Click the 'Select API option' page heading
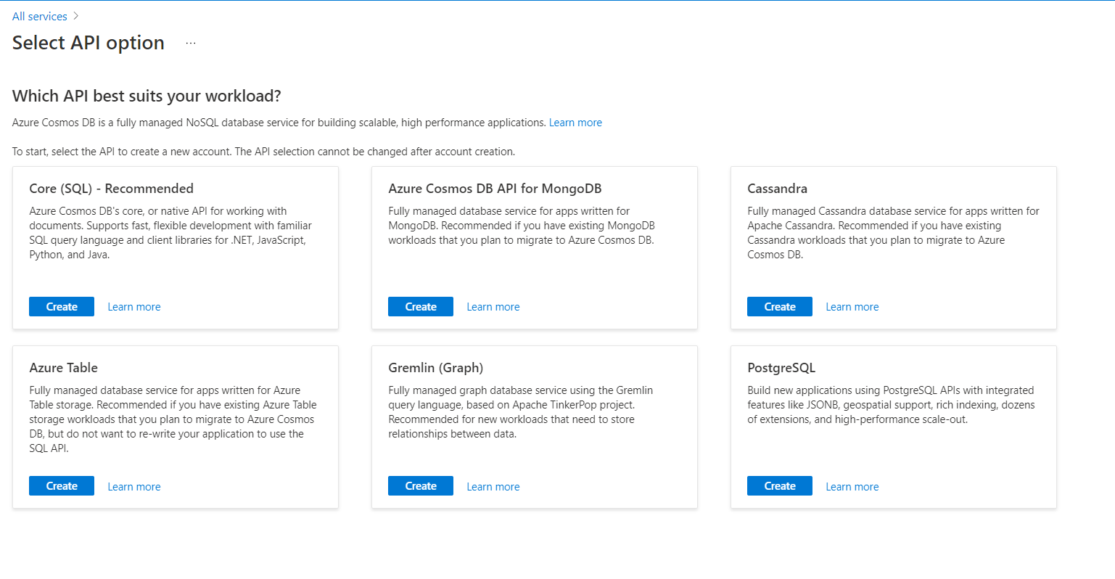Image resolution: width=1115 pixels, height=579 pixels. (89, 43)
